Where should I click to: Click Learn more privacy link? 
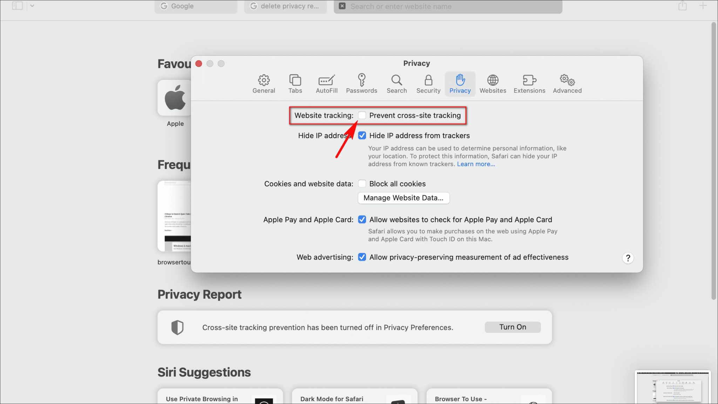476,164
